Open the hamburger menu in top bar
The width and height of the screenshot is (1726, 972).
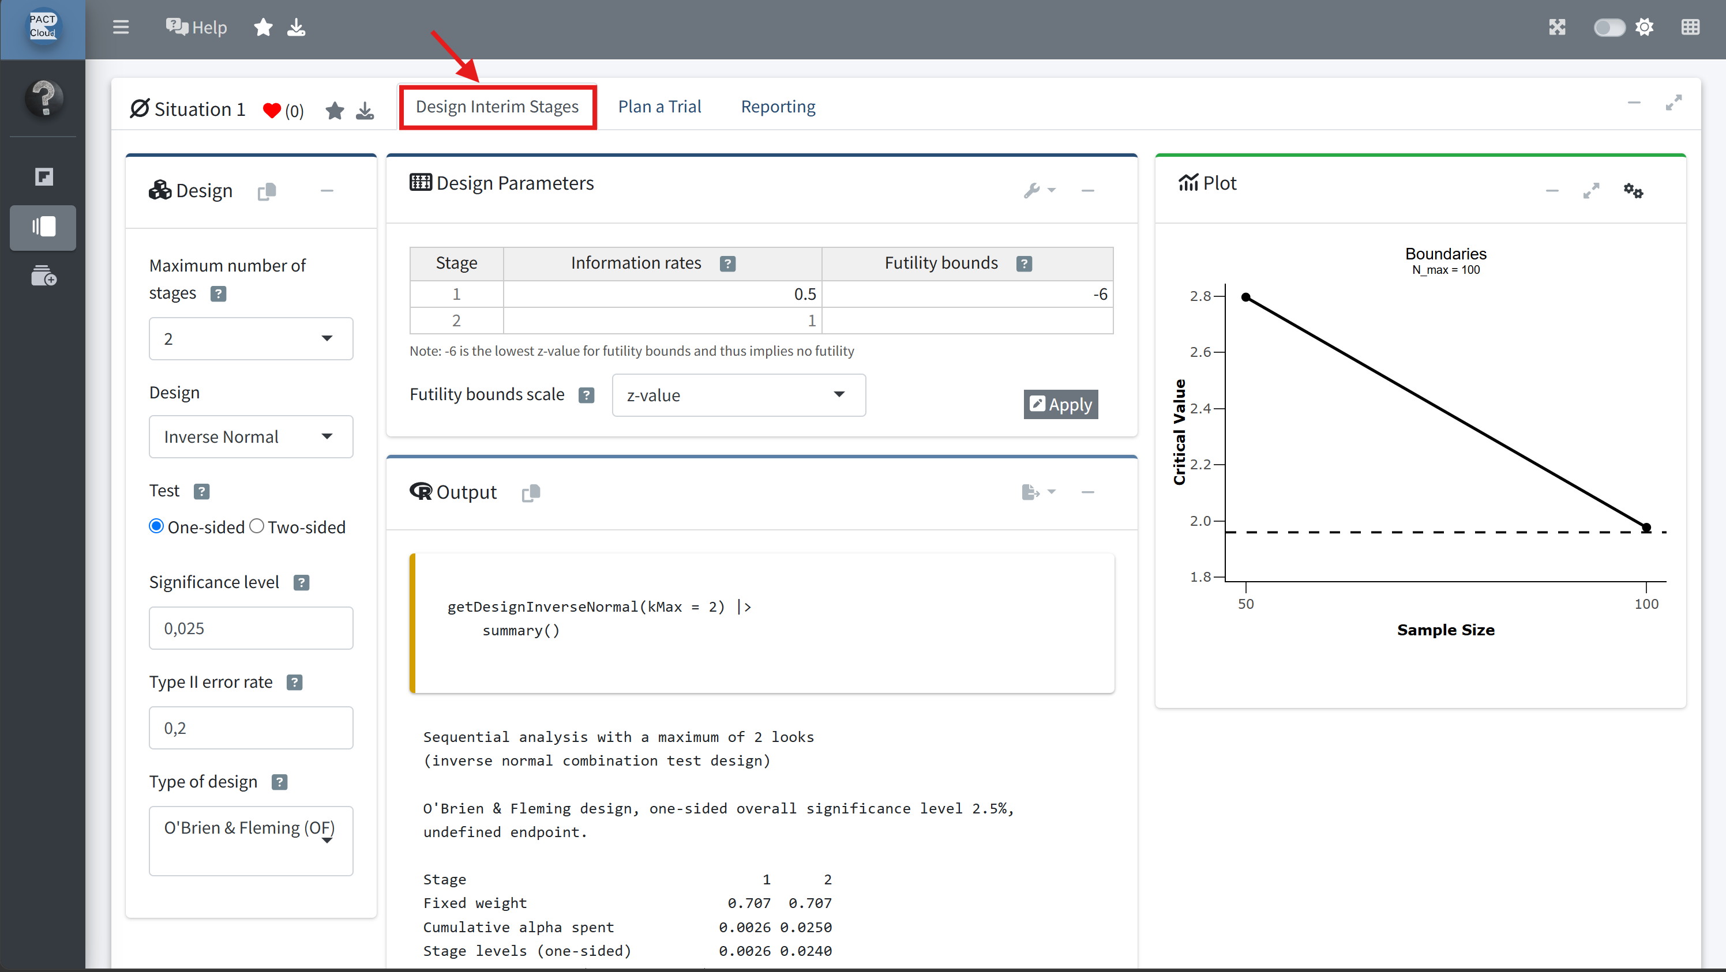click(x=121, y=27)
